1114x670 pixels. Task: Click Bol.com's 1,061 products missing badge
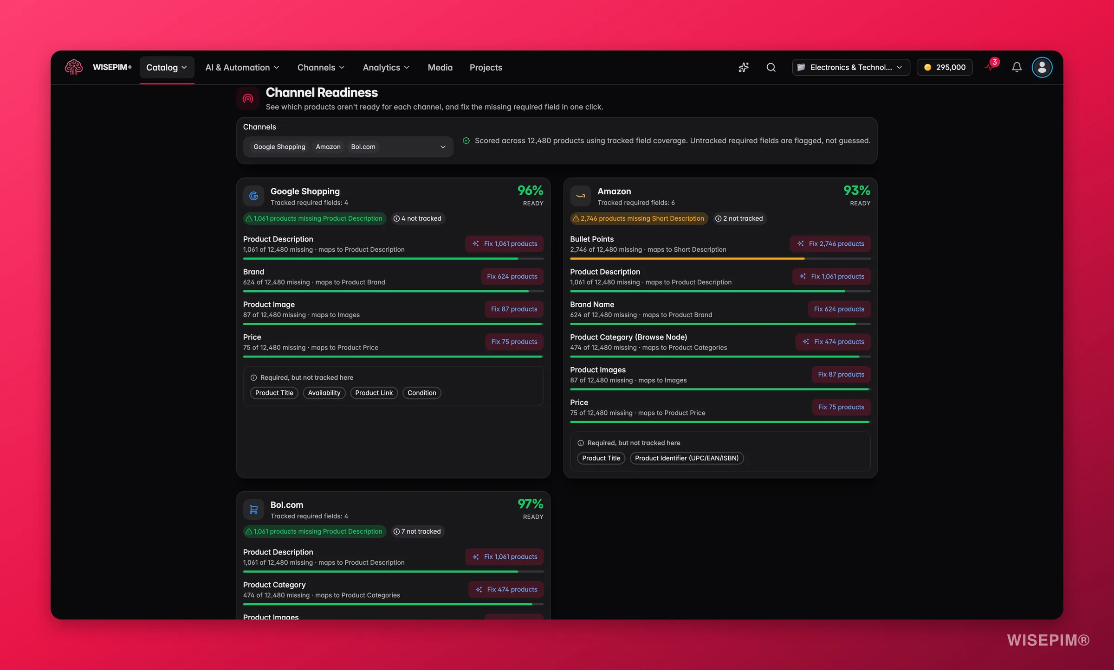[314, 531]
